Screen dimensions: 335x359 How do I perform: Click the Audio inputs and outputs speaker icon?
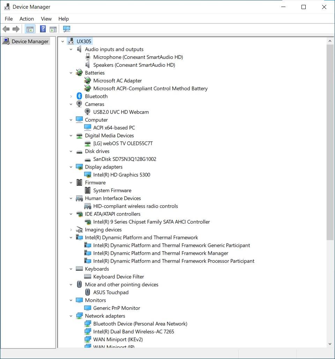(x=79, y=49)
